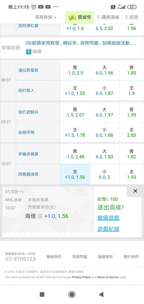144x304 pixels.
Task: Open the 多倫多楓葉 team link
Action: [28, 154]
